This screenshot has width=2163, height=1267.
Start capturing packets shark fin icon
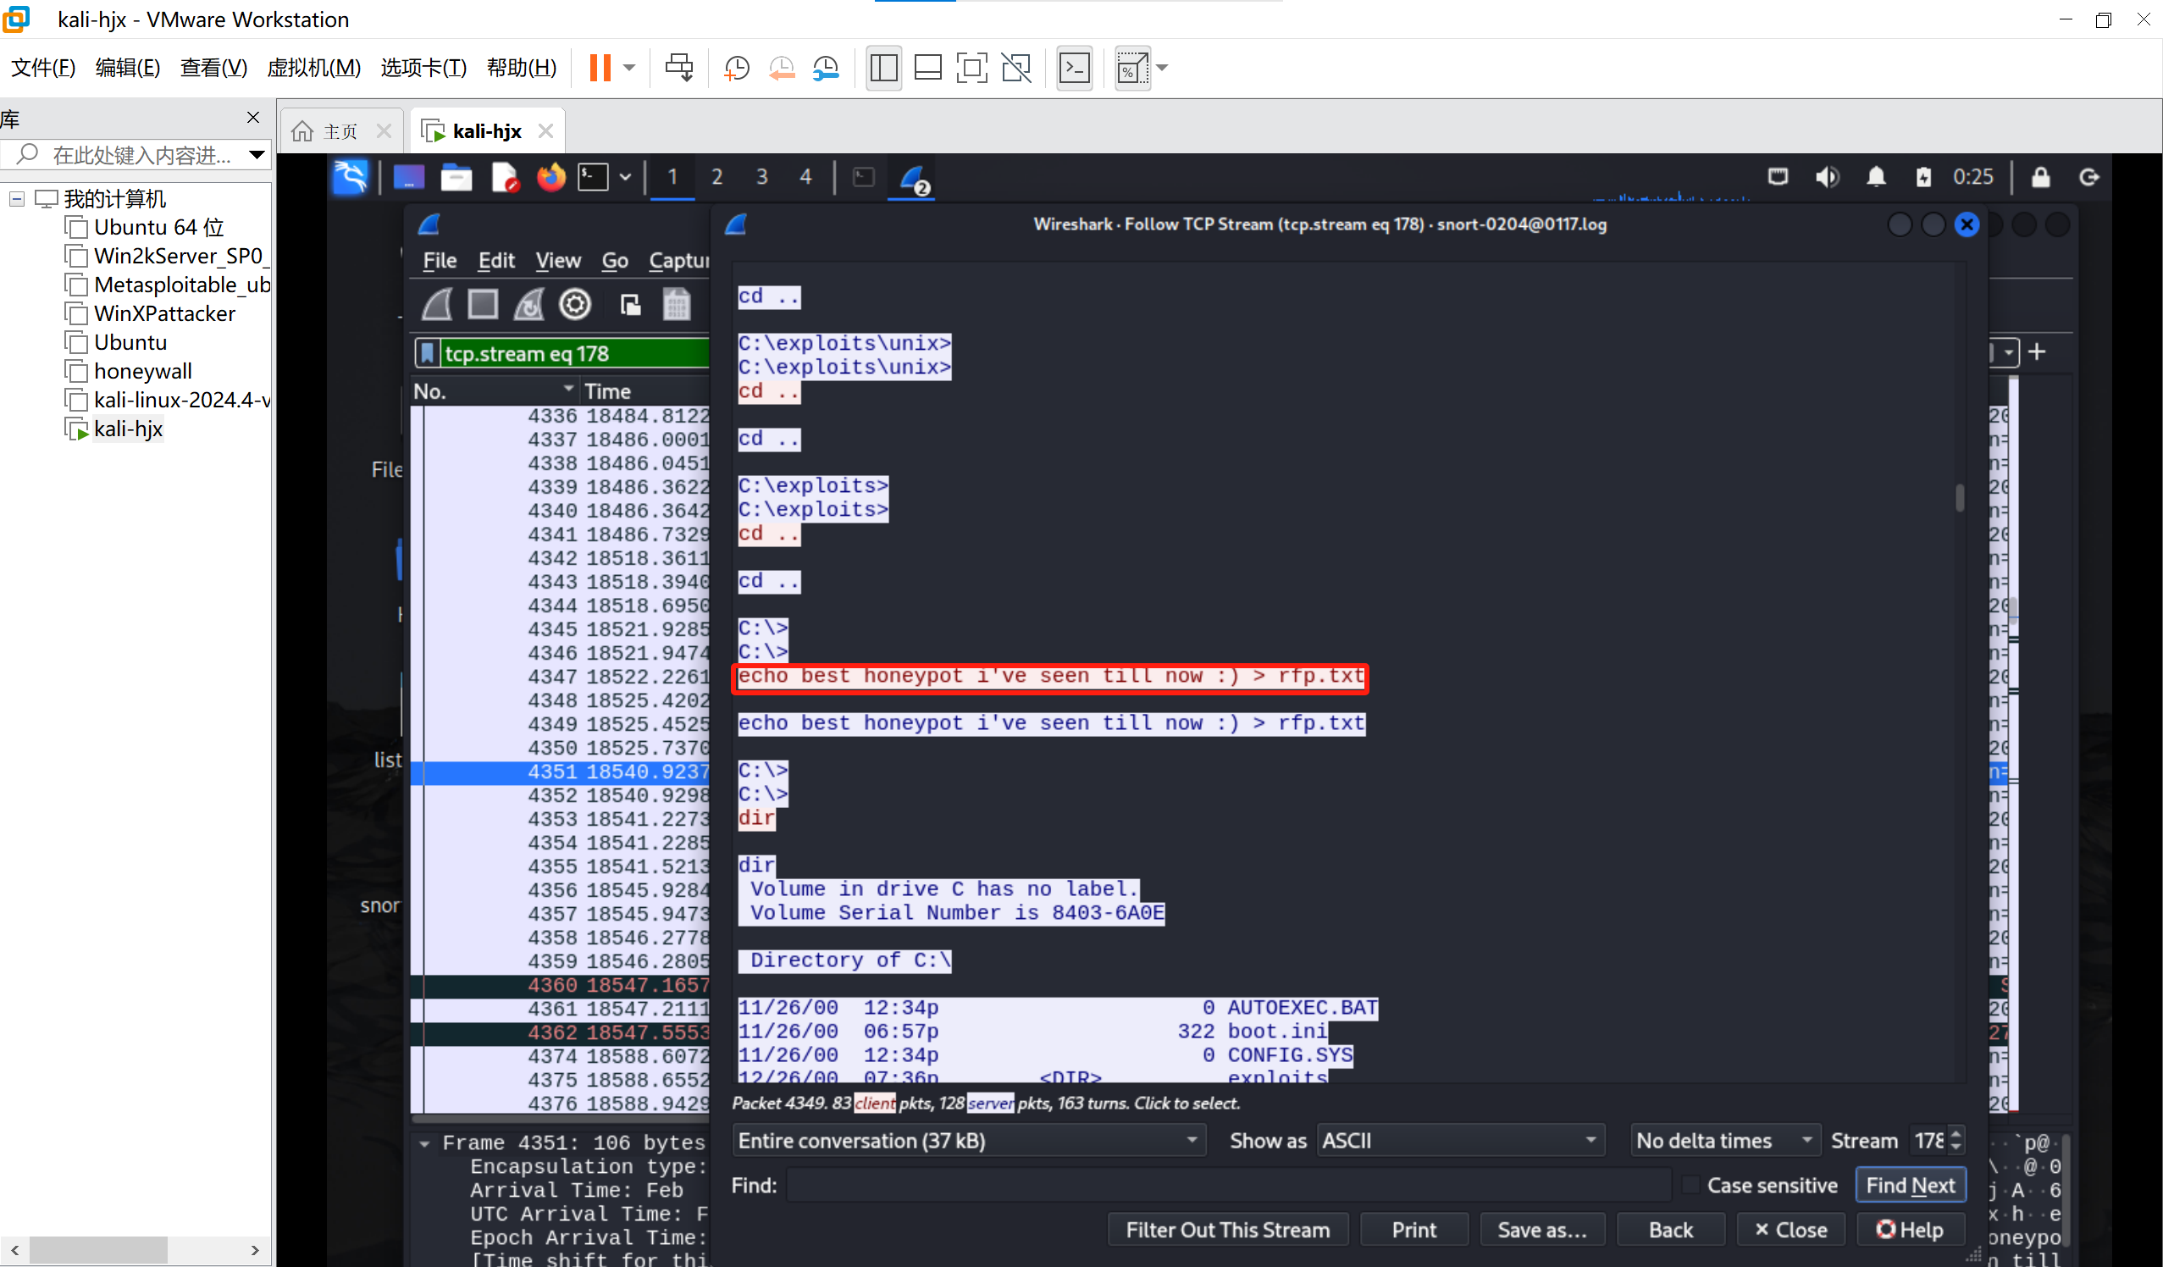437,305
